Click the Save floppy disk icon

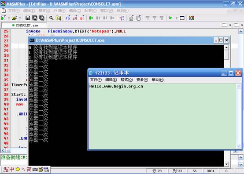(28, 18)
